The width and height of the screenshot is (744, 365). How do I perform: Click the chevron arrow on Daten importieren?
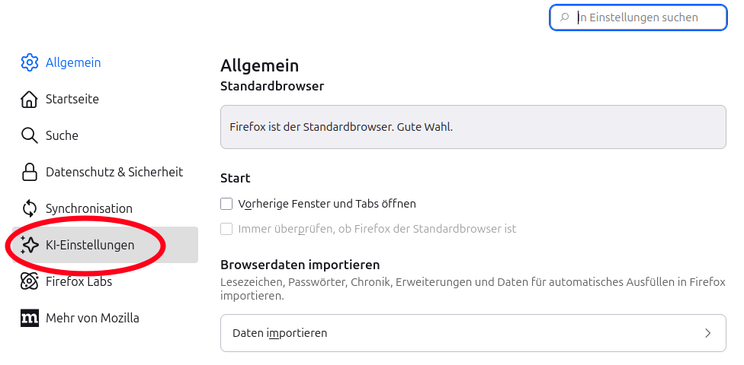707,333
